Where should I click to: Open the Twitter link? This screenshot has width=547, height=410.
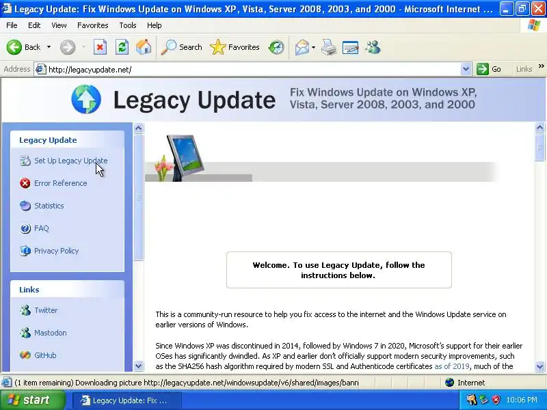pos(46,310)
